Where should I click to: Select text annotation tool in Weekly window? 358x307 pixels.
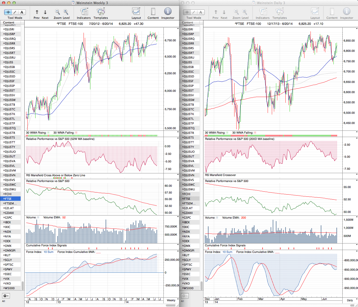[22, 12]
